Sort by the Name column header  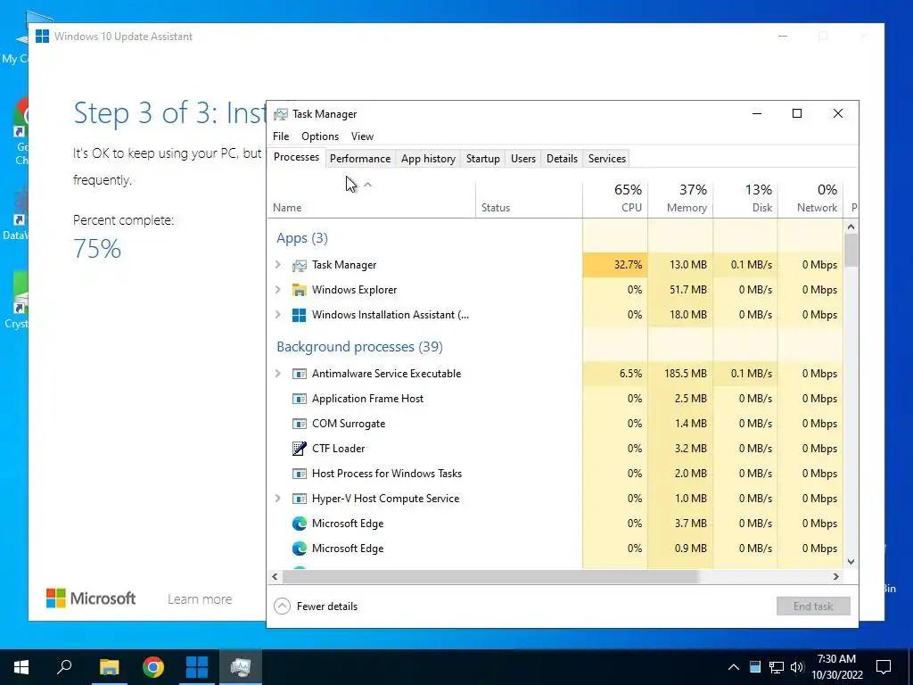click(x=372, y=198)
